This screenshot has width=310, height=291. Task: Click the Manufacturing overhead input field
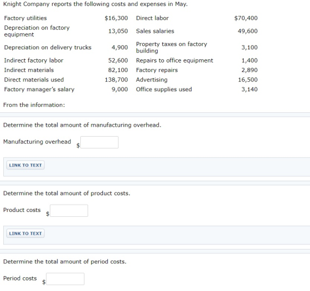pos(99,142)
